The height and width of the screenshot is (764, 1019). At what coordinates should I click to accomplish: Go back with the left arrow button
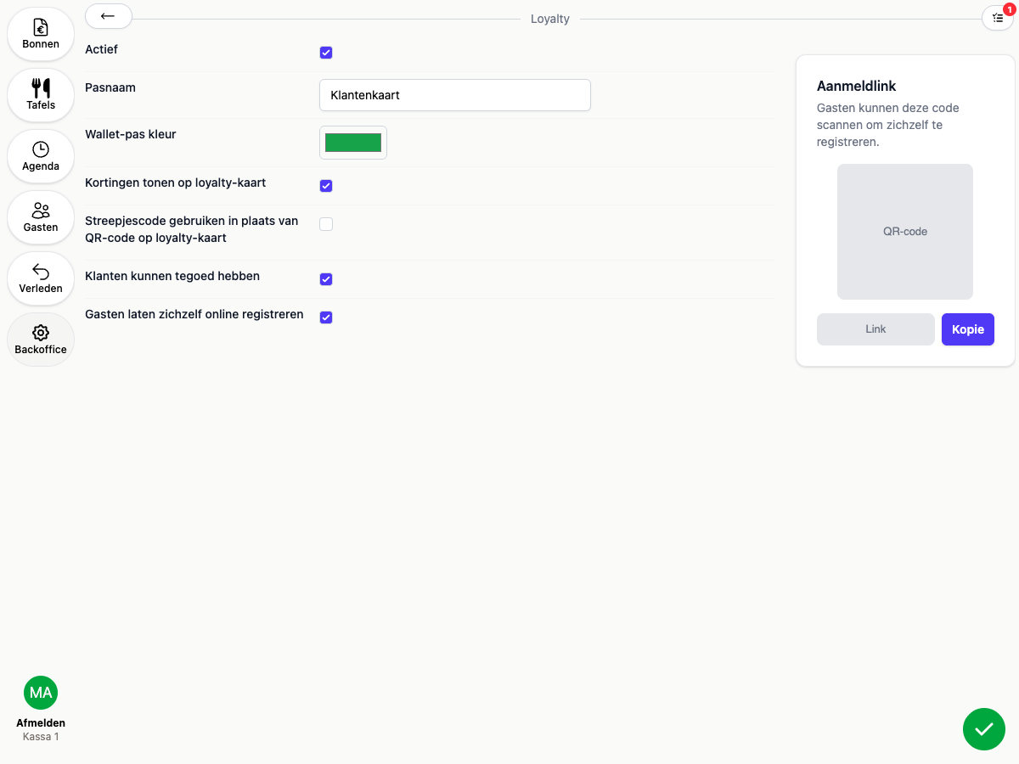click(109, 16)
